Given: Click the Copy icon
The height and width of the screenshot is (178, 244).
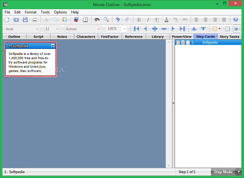Looking at the screenshot, I should tap(55, 20).
